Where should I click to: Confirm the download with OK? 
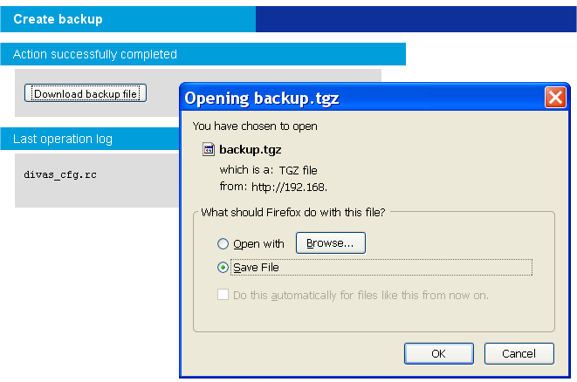click(438, 353)
